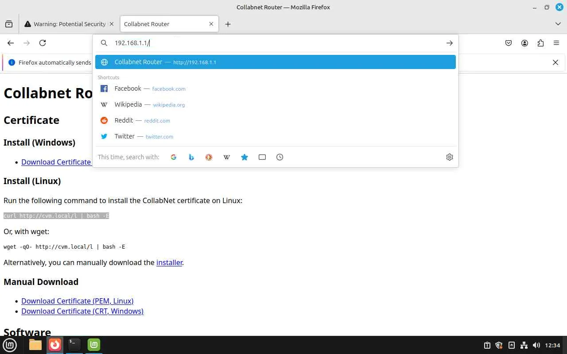Select the Reddit shortcut suggestion
567x354 pixels.
pyautogui.click(x=276, y=120)
